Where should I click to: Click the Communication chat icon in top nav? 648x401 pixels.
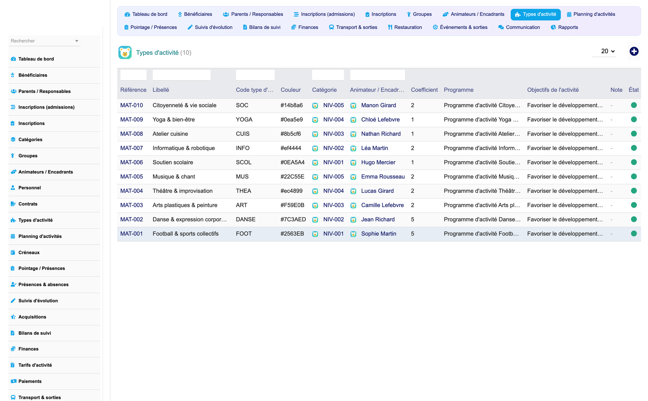501,27
